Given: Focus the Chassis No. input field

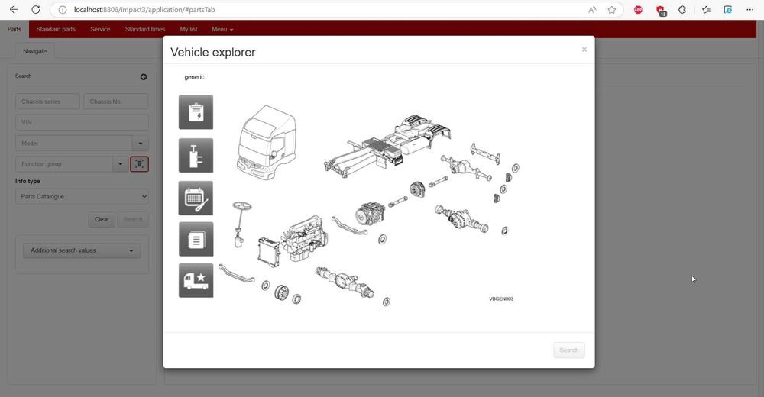Looking at the screenshot, I should (x=116, y=102).
